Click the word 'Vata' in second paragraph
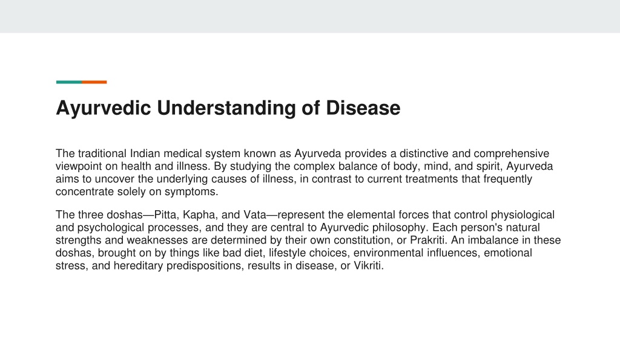This screenshot has width=620, height=348. point(255,215)
